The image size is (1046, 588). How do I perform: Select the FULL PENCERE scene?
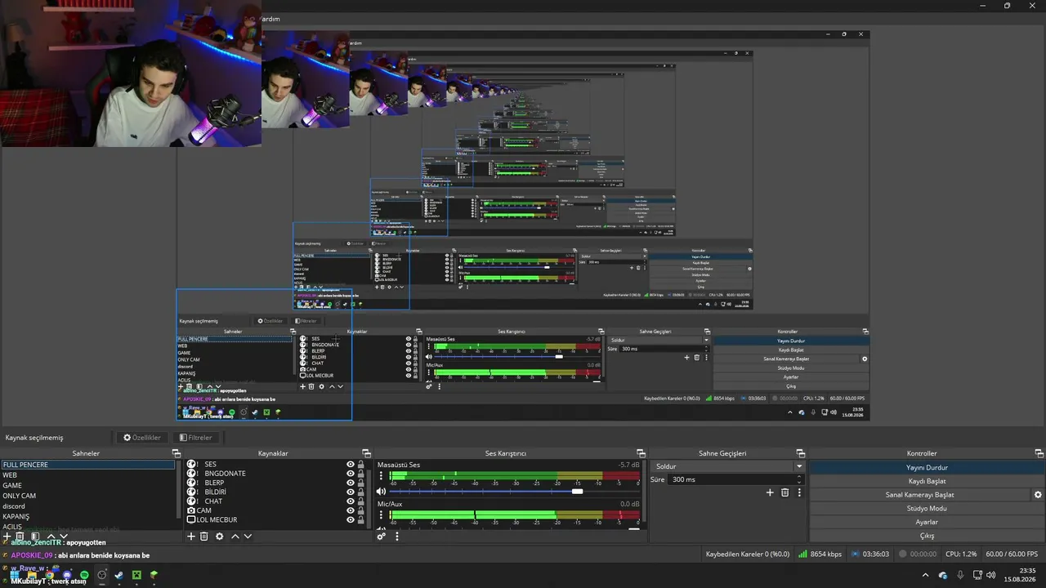tap(88, 465)
